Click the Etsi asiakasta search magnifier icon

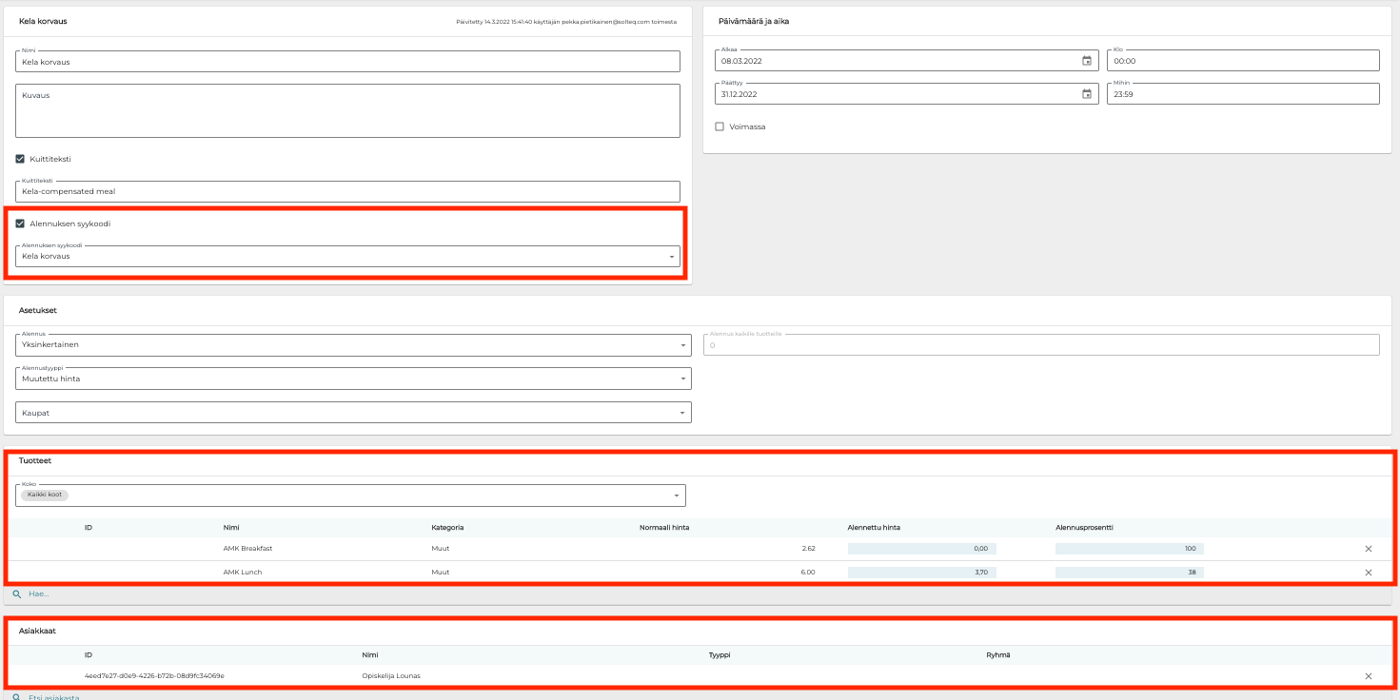(16, 698)
